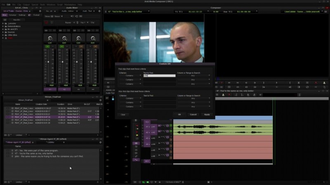Select the '47 - Yes. We were part of the same program.' row
The height and width of the screenshot is (185, 330).
coord(52,150)
